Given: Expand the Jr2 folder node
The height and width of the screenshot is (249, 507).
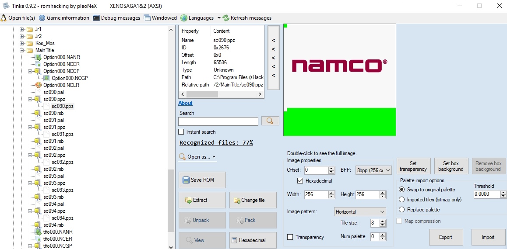Looking at the screenshot, I should [22, 36].
